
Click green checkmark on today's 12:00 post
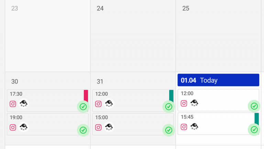[x=254, y=106]
